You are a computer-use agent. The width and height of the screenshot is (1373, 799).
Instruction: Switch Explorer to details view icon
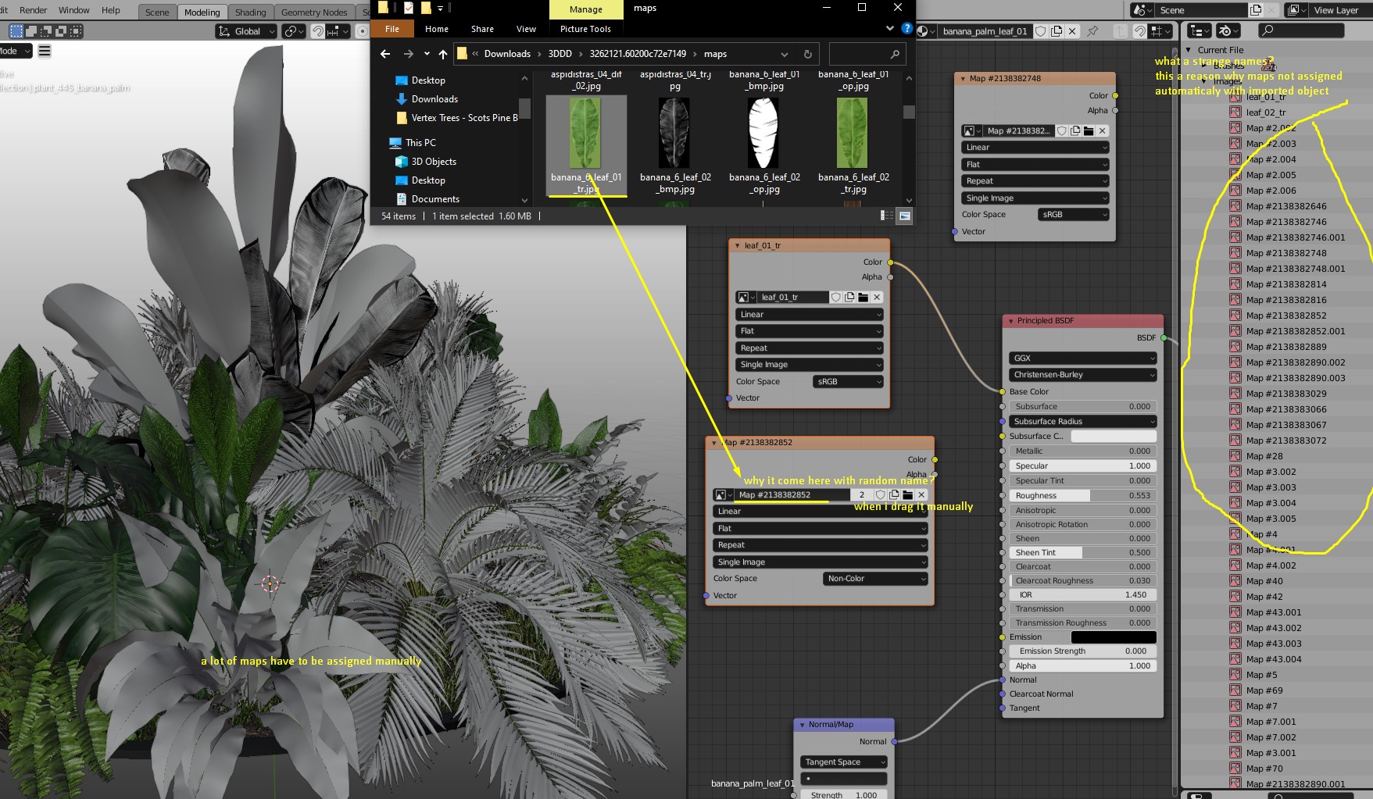pyautogui.click(x=886, y=216)
